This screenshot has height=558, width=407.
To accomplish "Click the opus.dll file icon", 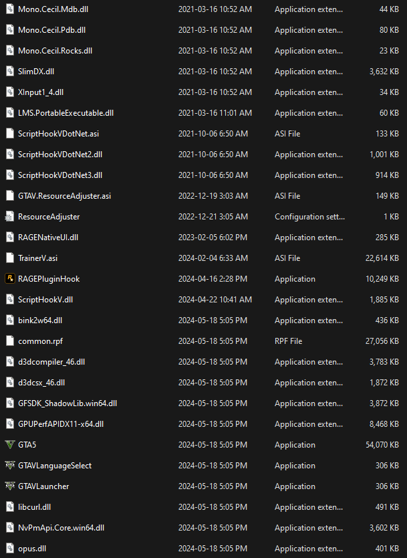I will tap(10, 549).
